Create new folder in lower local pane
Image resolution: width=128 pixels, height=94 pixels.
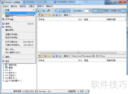(42, 56)
